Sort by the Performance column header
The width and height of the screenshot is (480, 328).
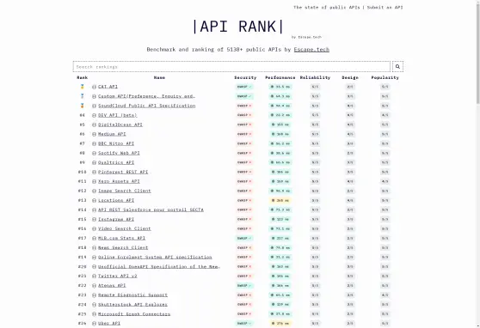(x=280, y=77)
